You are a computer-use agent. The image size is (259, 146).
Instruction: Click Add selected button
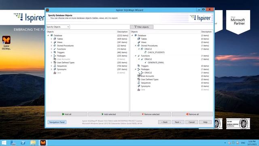(109, 114)
